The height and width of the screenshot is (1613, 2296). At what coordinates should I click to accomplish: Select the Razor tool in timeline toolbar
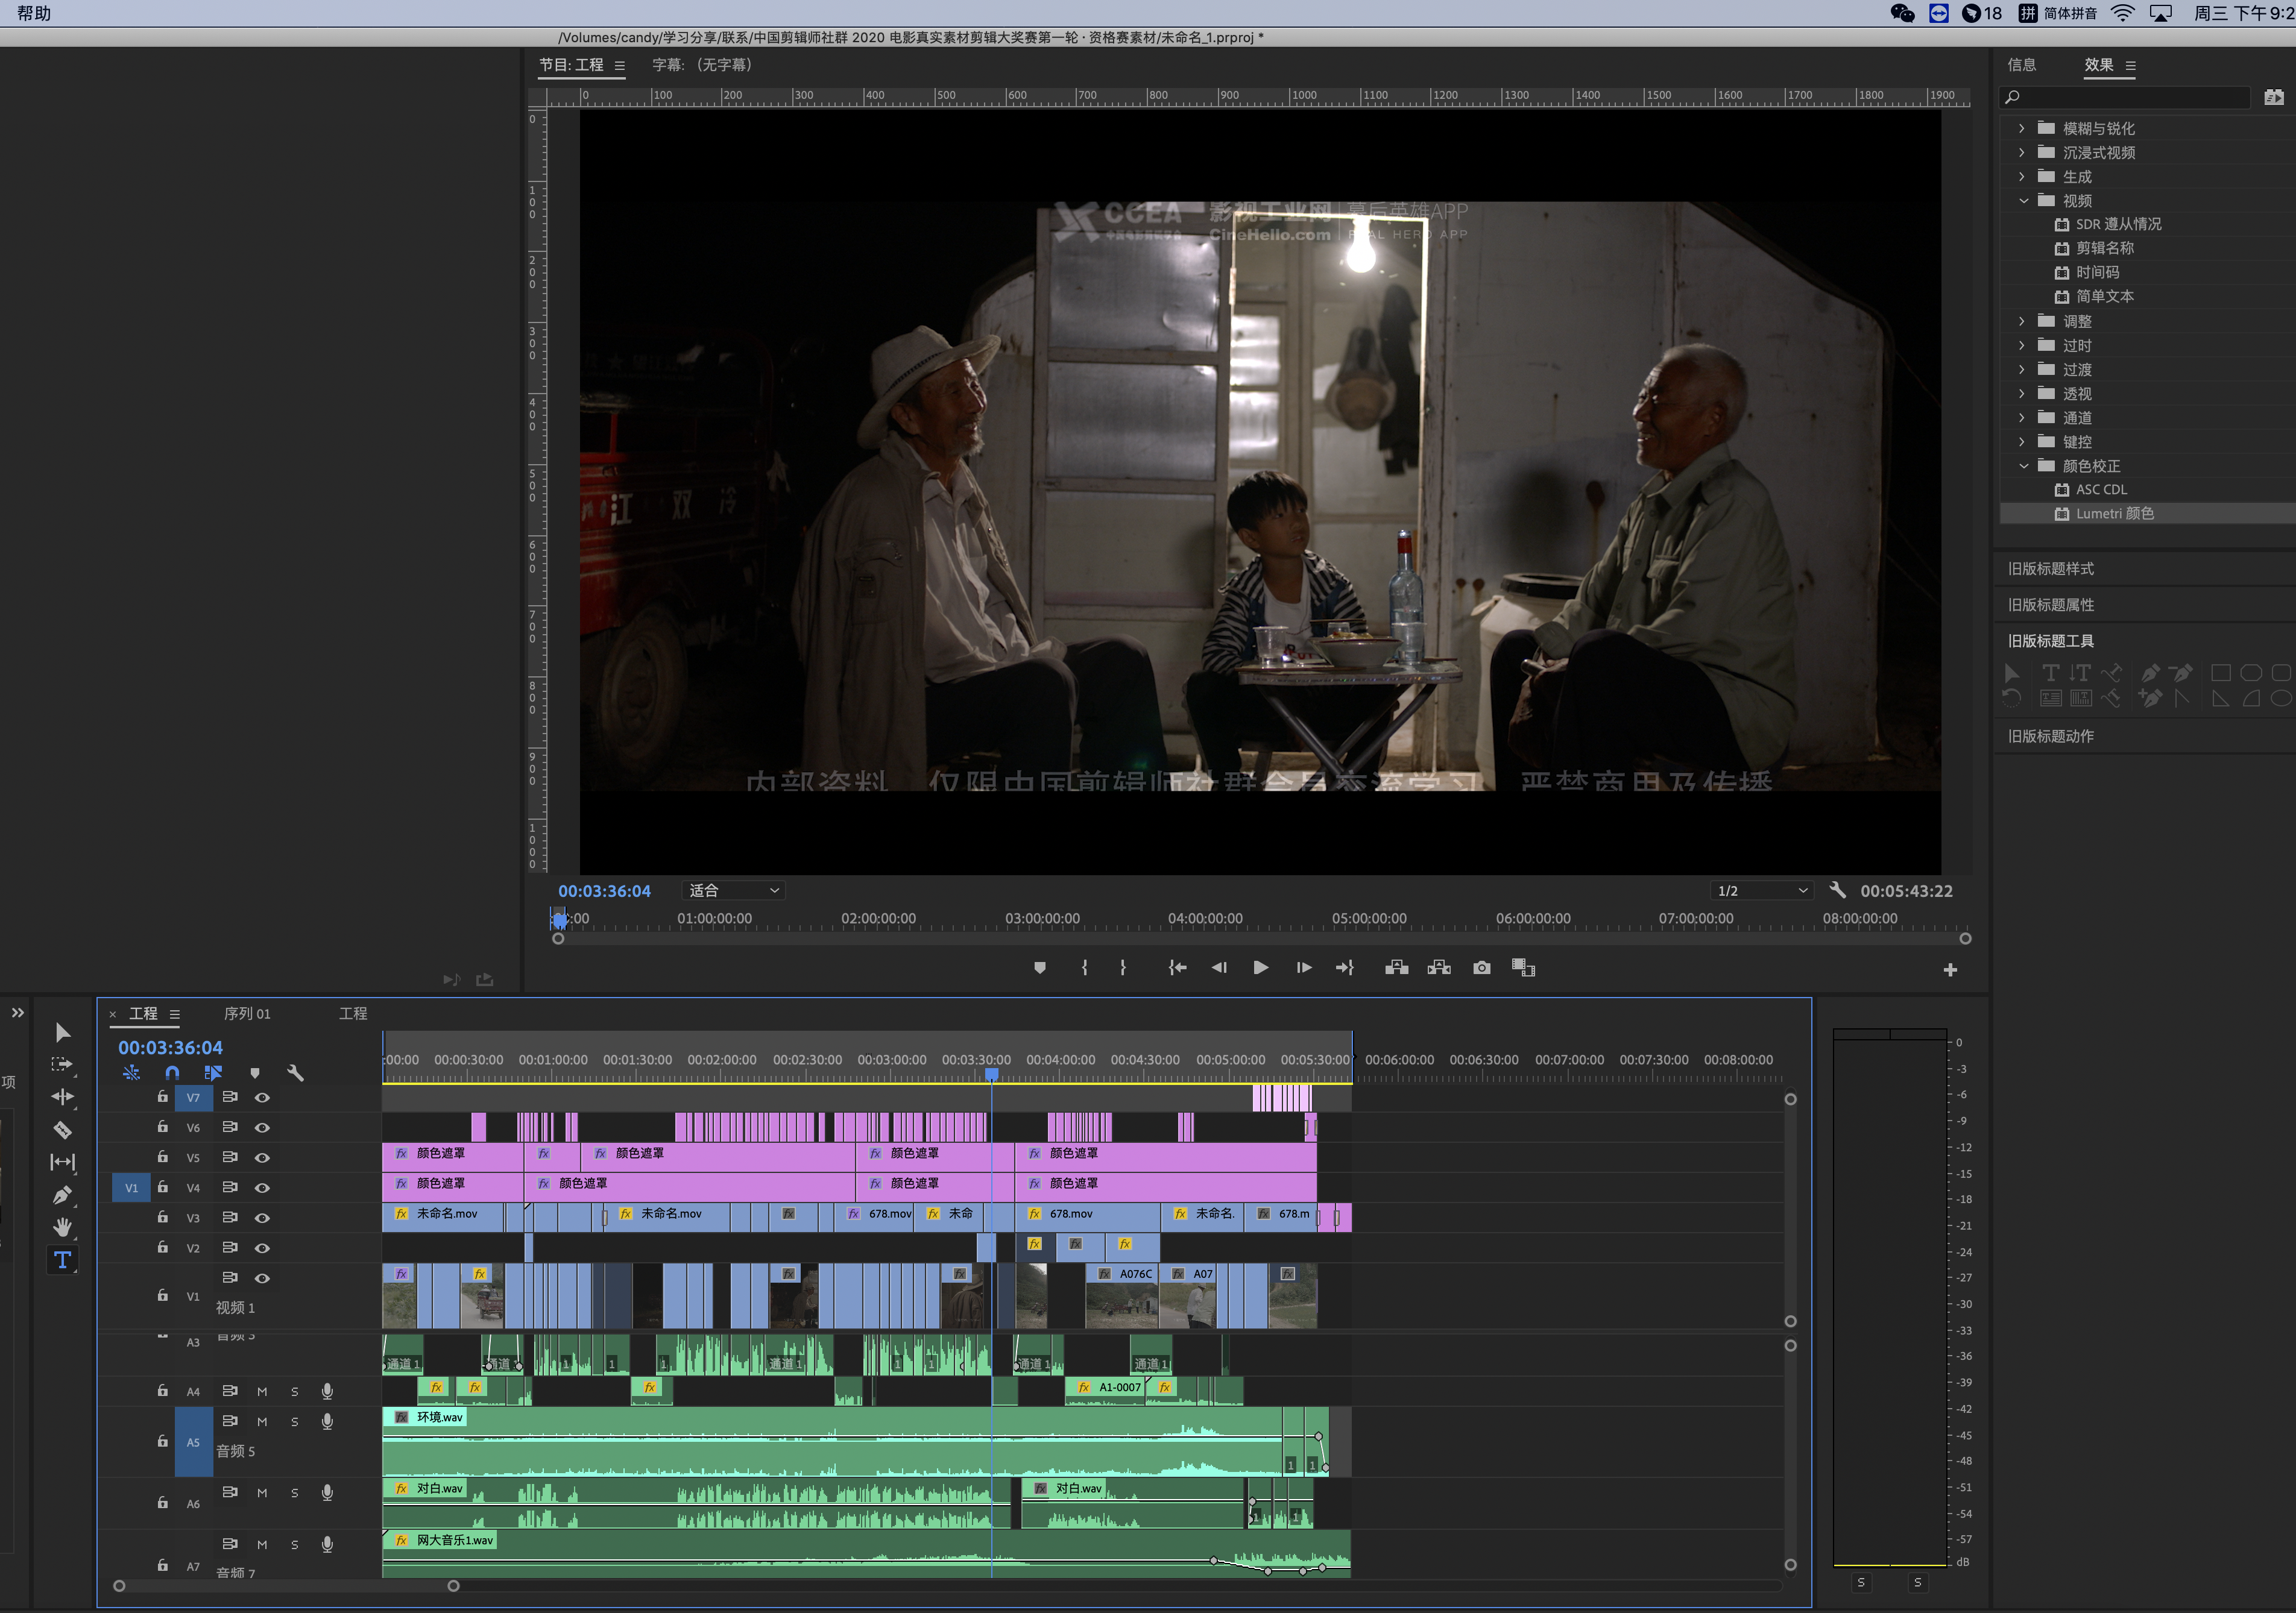pos(62,1130)
